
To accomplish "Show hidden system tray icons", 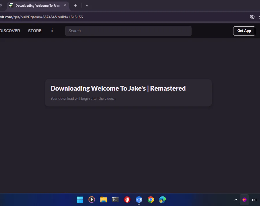I will pyautogui.click(x=236, y=200).
